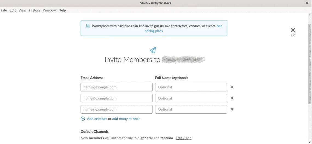Screen dimensions: 312x144
Task: Focus the third Full Name field
Action: point(191,109)
